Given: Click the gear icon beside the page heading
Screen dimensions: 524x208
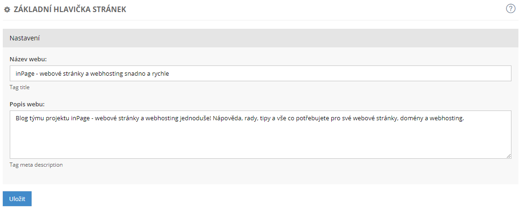Looking at the screenshot, I should point(7,9).
